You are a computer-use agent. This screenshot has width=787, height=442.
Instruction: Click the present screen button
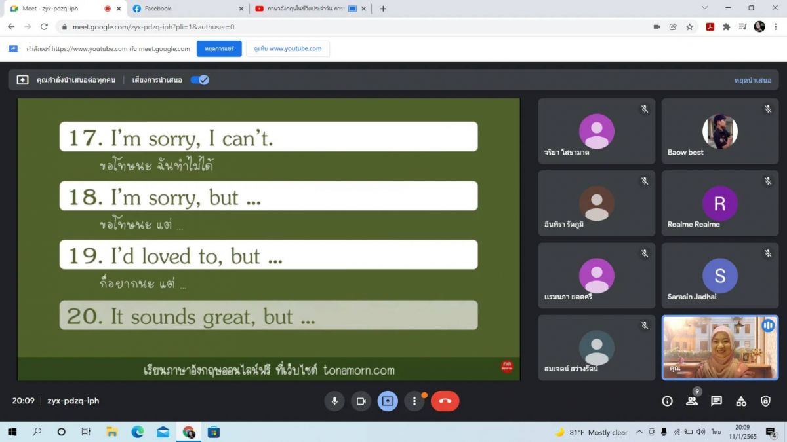[388, 401]
